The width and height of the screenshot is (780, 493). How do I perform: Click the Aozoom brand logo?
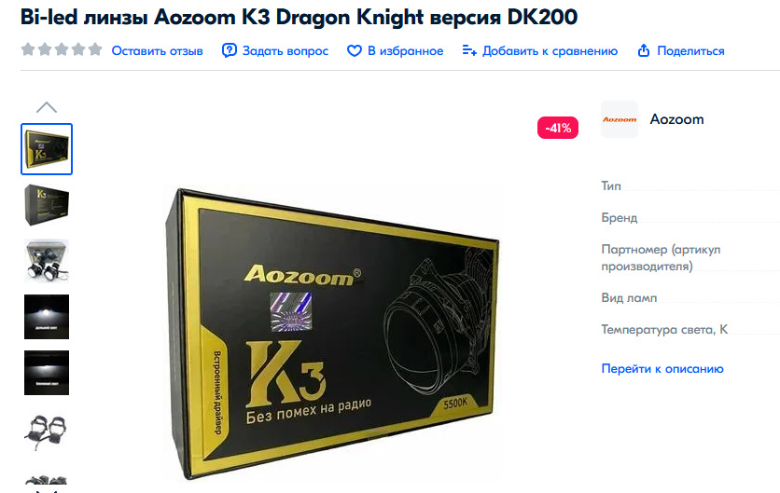(x=620, y=119)
